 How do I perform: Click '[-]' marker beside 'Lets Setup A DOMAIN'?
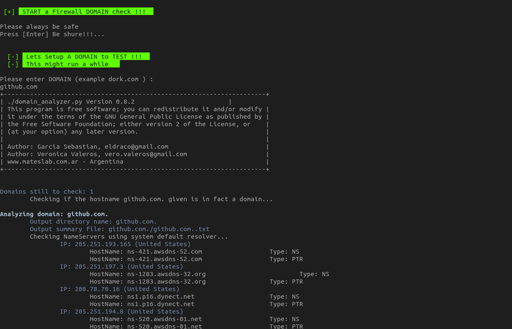click(13, 57)
